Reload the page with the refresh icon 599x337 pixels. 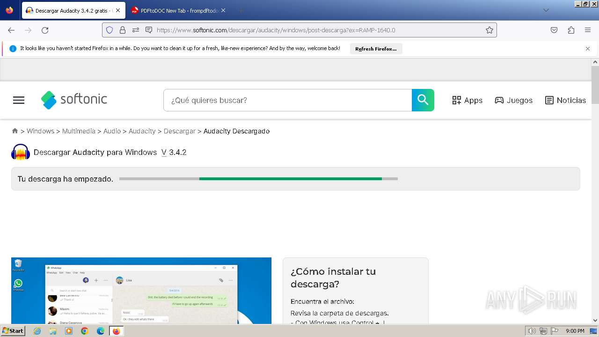45,30
